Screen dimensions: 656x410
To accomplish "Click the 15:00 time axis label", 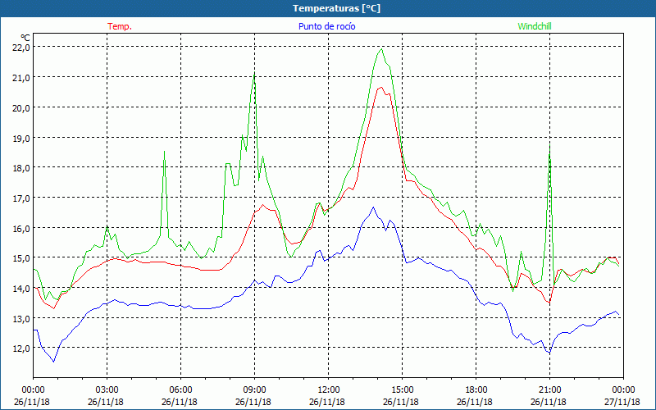I will pyautogui.click(x=402, y=390).
